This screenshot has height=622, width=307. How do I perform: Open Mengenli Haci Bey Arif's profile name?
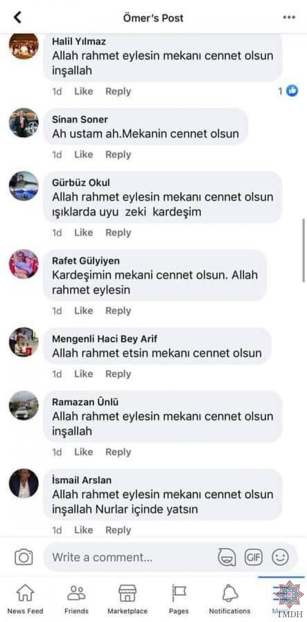pyautogui.click(x=104, y=339)
